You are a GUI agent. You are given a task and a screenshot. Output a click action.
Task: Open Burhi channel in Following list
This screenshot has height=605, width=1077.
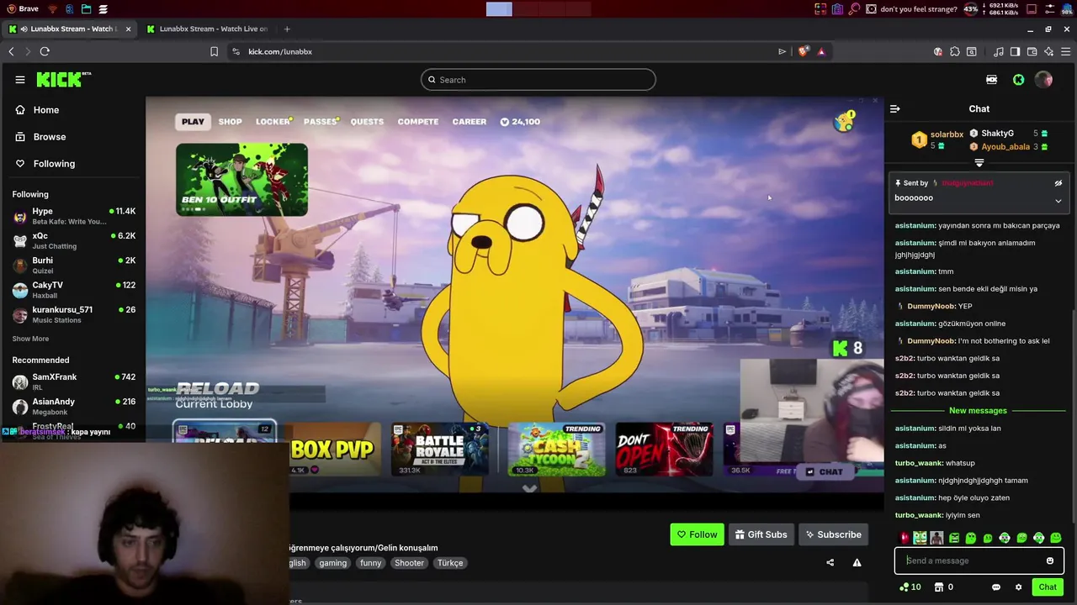click(73, 266)
